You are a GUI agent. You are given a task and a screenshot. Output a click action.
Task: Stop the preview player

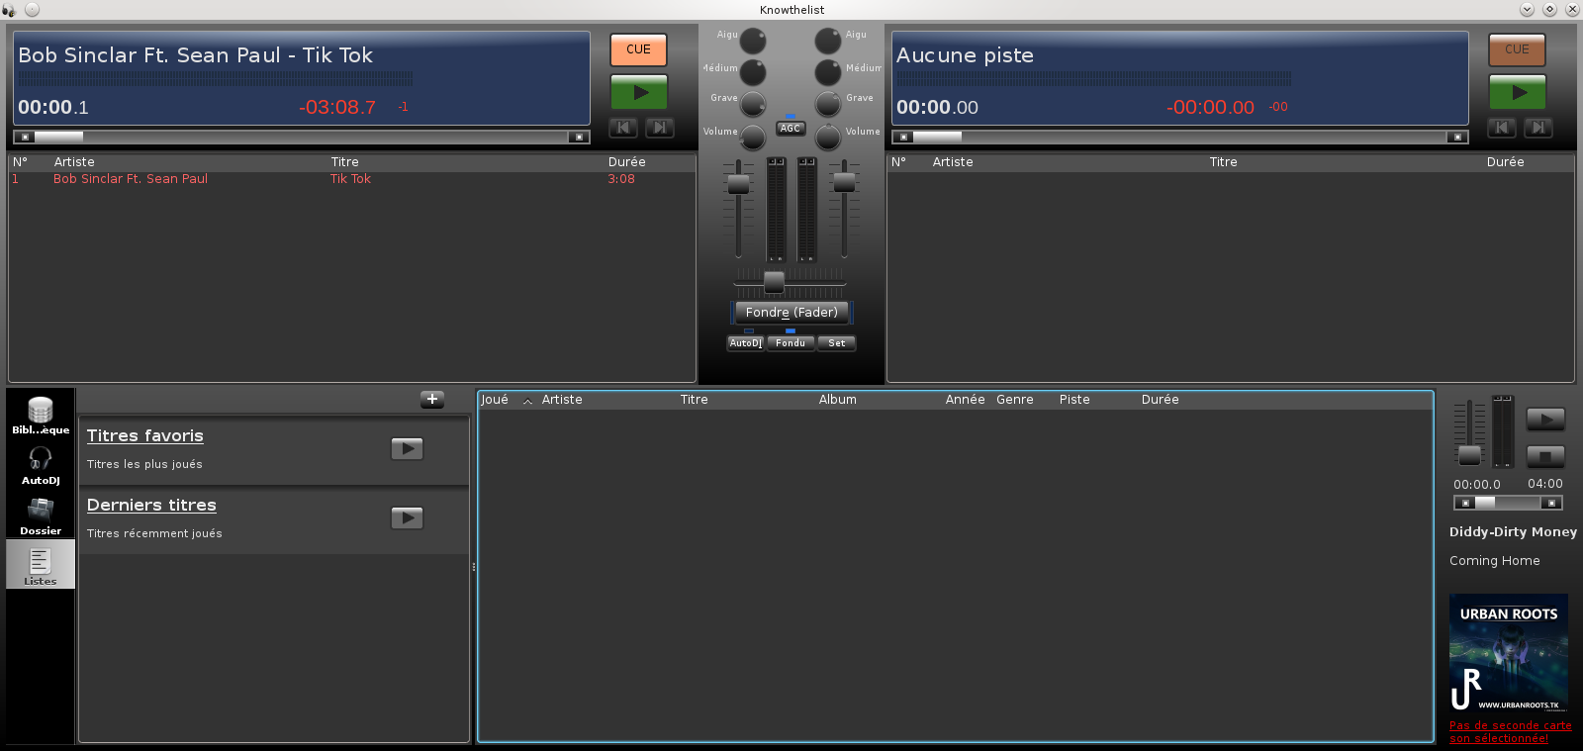[1545, 456]
